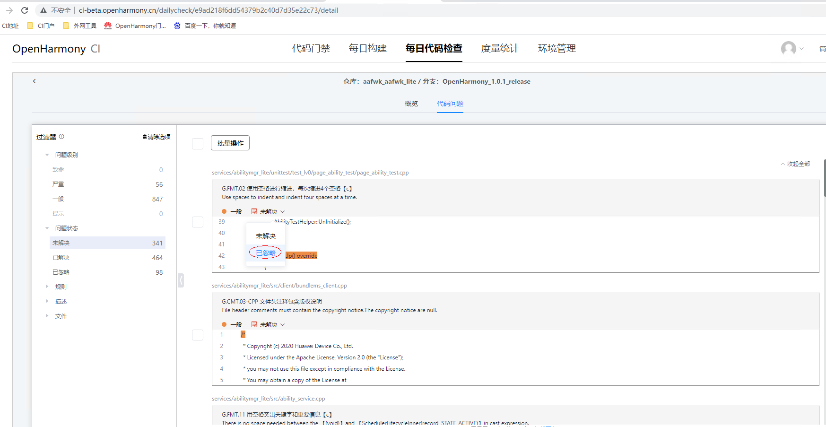The height and width of the screenshot is (427, 826).
Task: Click the browser forward arrow
Action: [9, 10]
